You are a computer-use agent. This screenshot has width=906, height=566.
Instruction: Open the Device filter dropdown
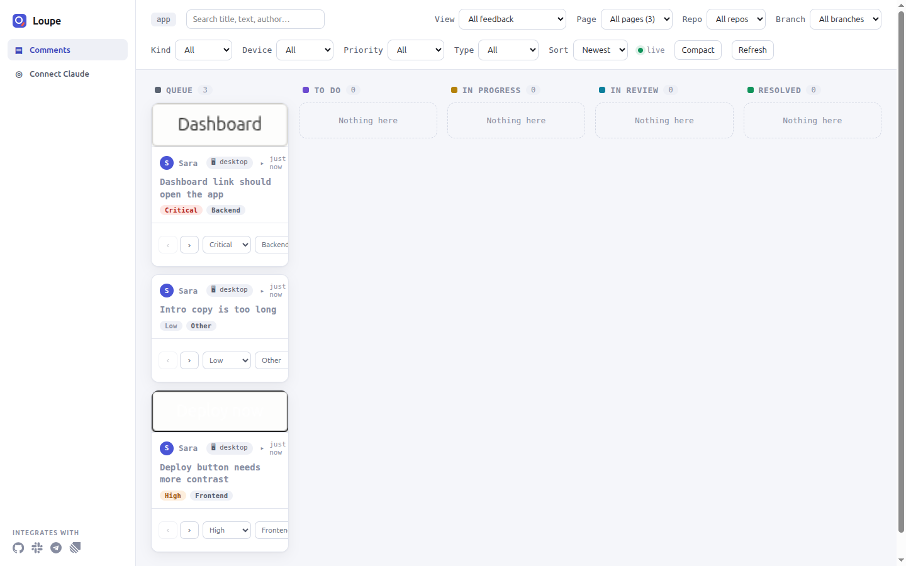tap(305, 50)
